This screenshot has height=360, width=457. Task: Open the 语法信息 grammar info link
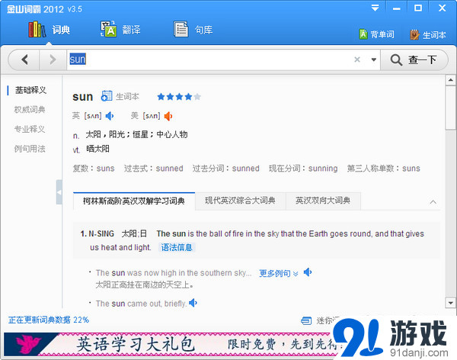pos(177,248)
